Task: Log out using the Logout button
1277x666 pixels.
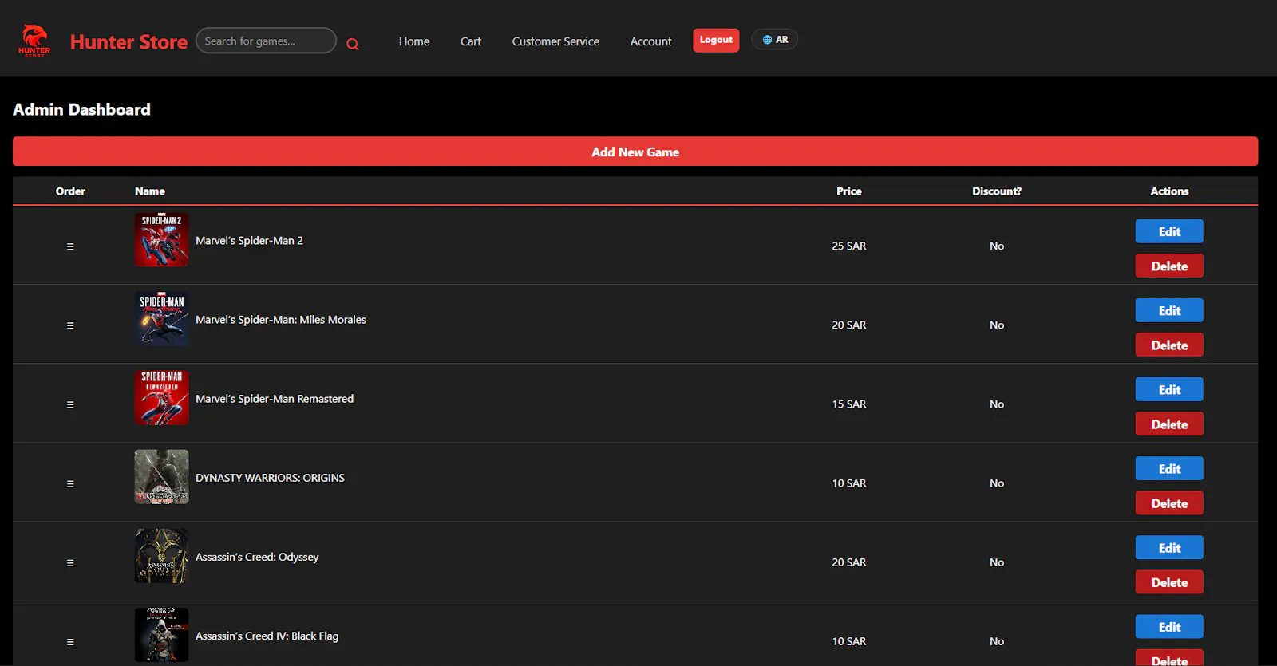Action: (716, 40)
